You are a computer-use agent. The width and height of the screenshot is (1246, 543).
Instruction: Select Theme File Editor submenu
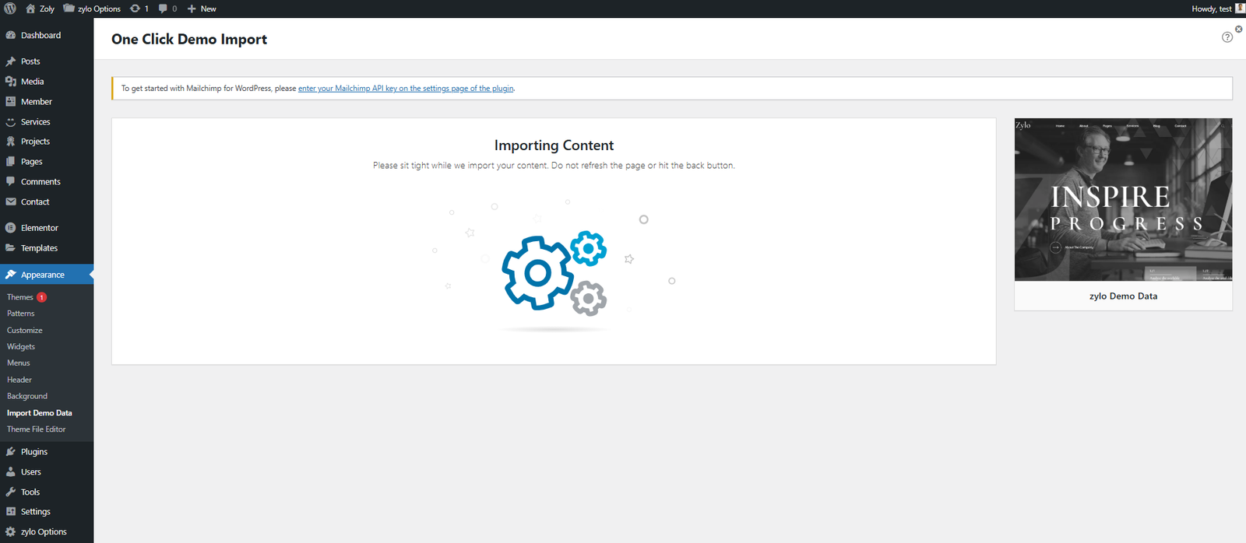pyautogui.click(x=36, y=429)
